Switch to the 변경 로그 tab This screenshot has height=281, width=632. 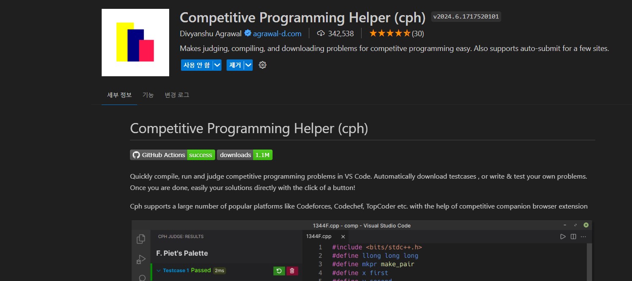tap(177, 95)
